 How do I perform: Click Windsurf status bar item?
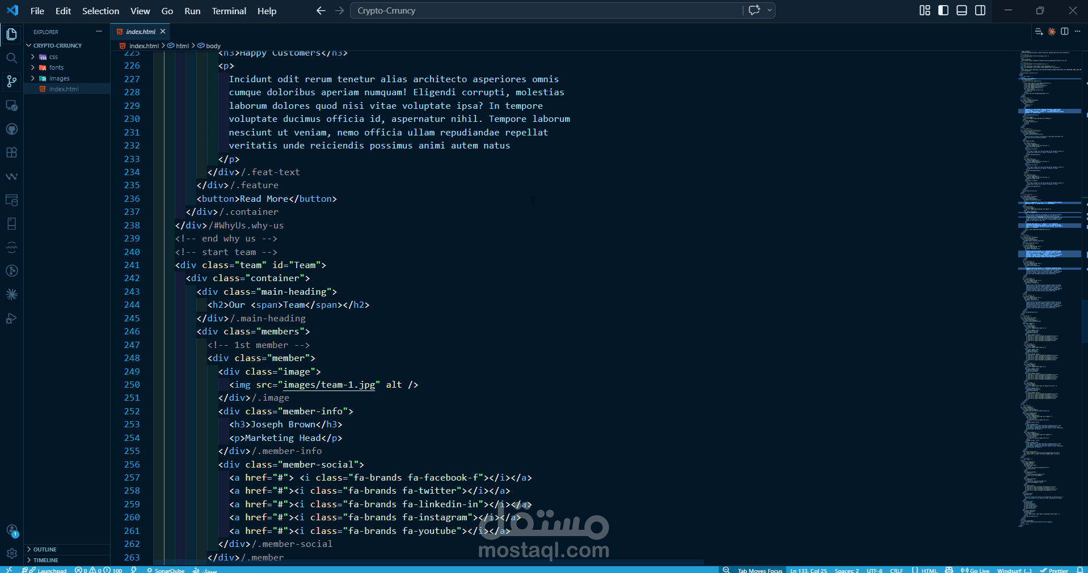pos(1014,570)
